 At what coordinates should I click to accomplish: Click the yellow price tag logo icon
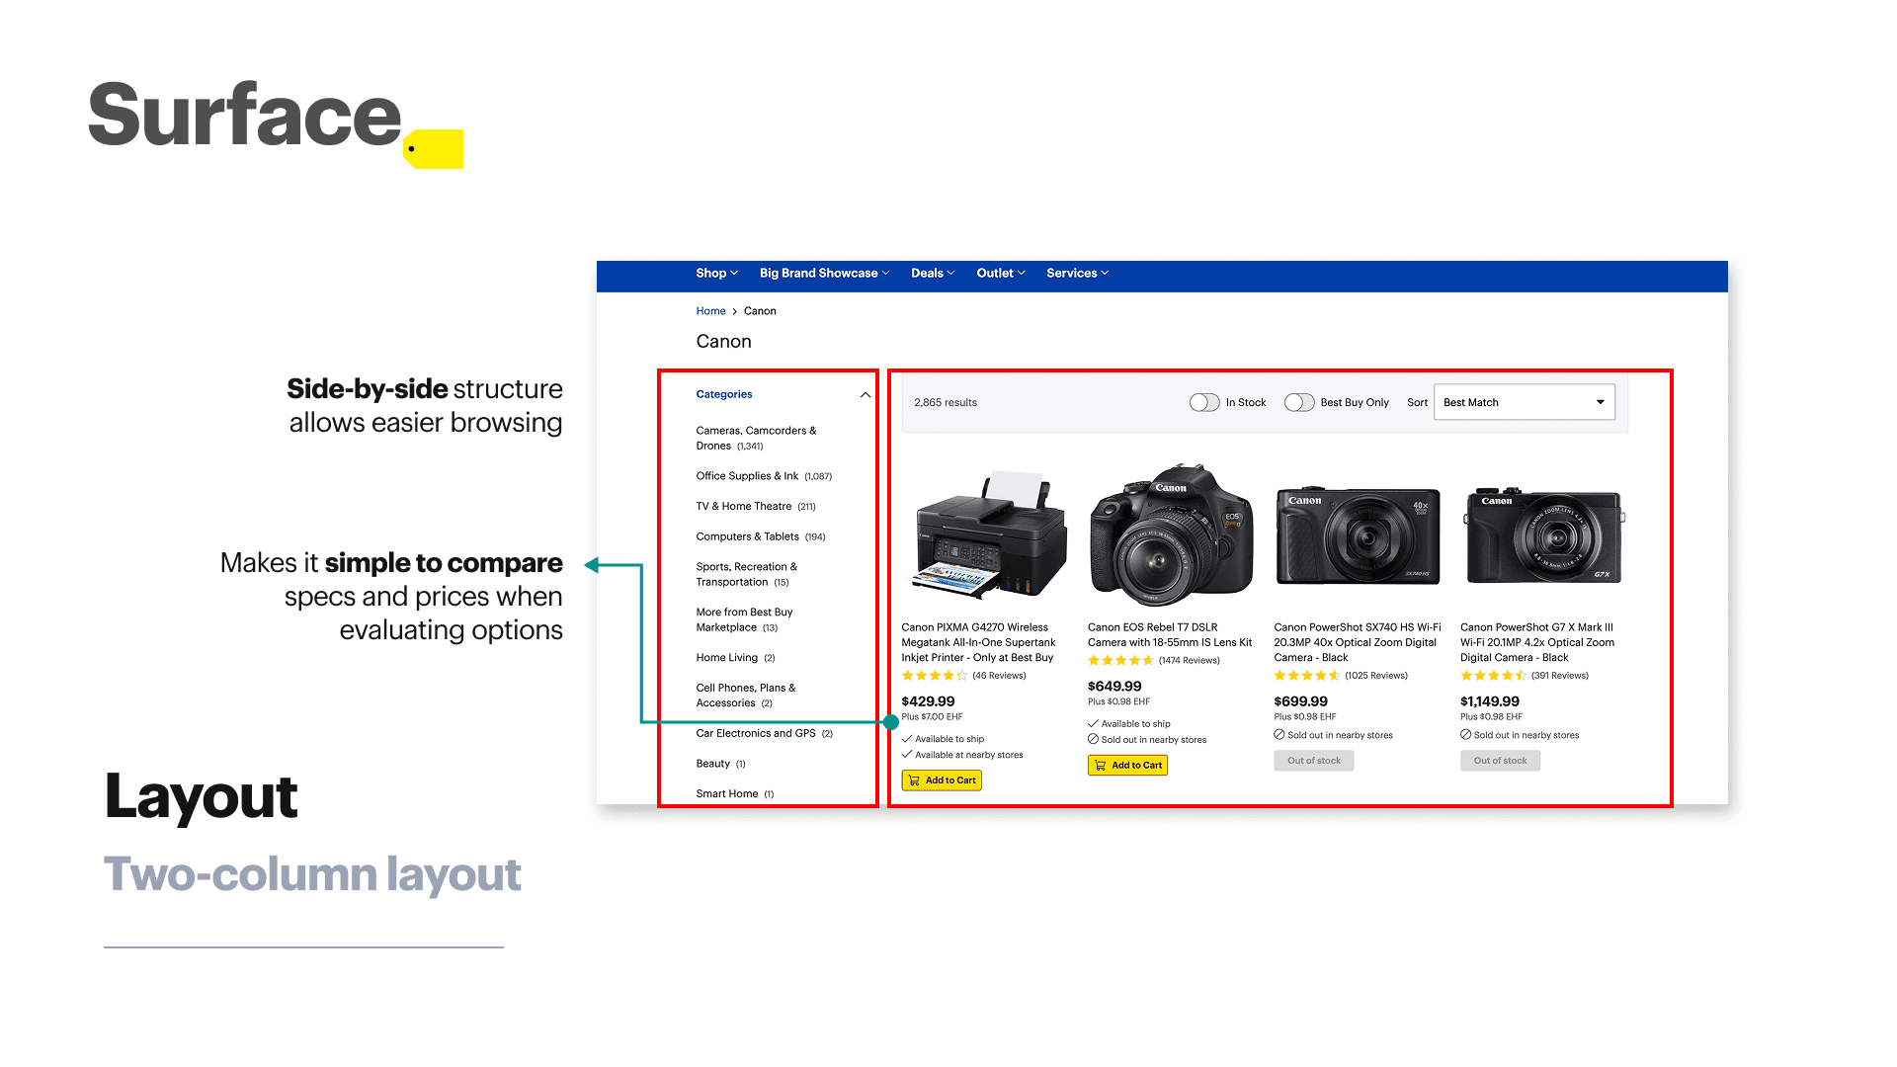coord(435,148)
